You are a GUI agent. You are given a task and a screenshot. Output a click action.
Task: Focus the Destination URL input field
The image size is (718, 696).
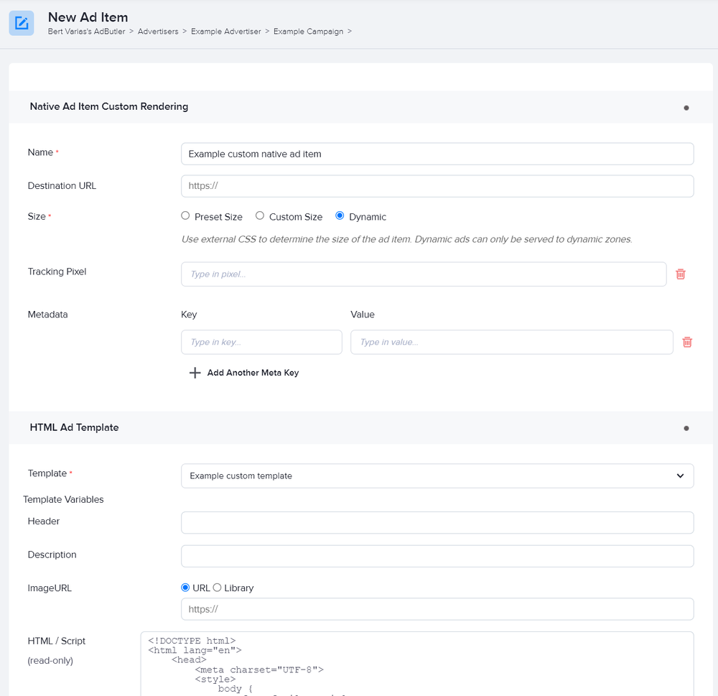[437, 186]
